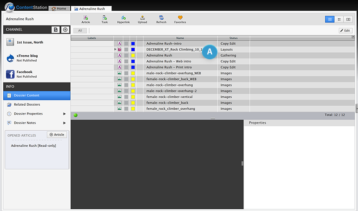
Task: Switch to the Home tab
Action: pos(59,8)
